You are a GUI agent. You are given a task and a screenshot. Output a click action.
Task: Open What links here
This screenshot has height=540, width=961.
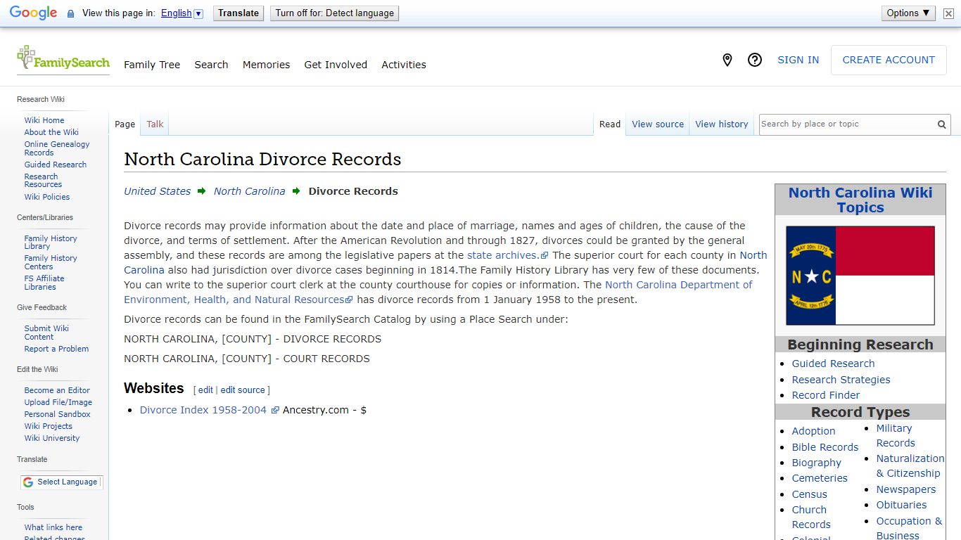coord(53,527)
